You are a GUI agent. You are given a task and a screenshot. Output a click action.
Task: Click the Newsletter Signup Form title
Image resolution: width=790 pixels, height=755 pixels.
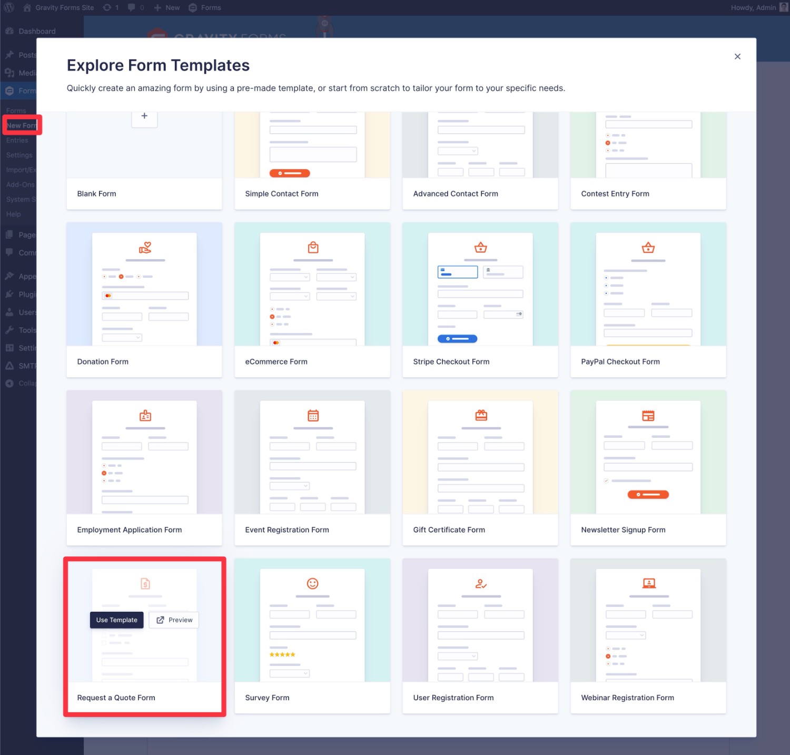(x=623, y=530)
